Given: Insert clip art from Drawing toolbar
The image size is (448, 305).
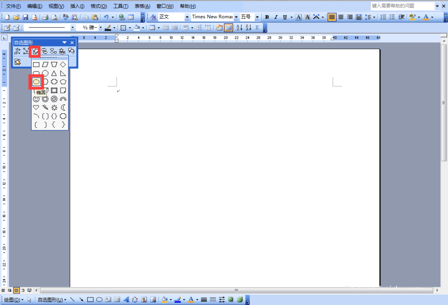Looking at the screenshot, I should [144, 300].
